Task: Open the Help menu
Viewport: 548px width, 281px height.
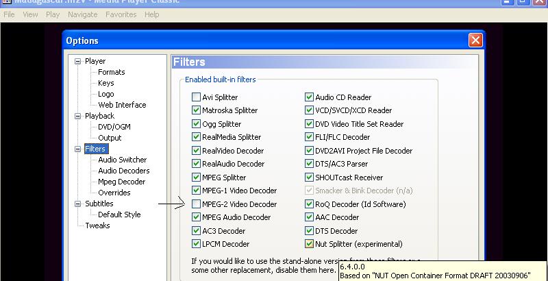Action: [151, 14]
